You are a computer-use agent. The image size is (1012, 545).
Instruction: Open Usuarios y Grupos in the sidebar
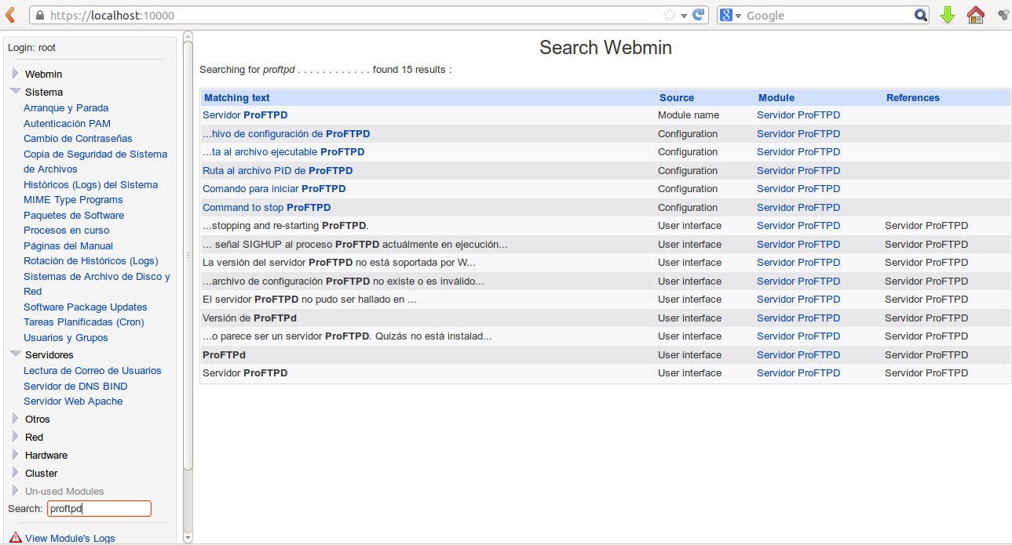65,338
